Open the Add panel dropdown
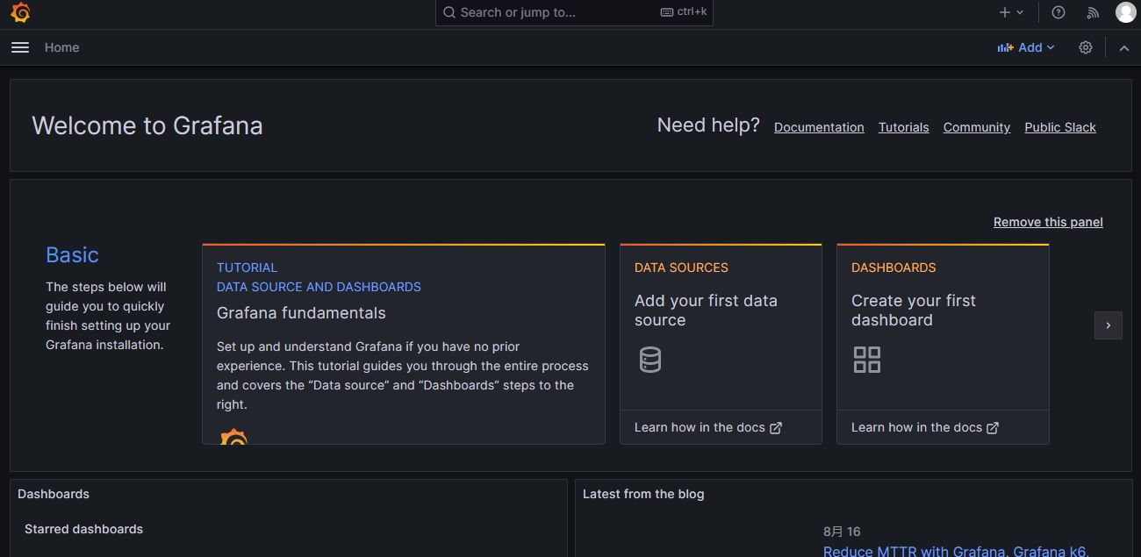This screenshot has width=1141, height=557. click(x=1025, y=47)
